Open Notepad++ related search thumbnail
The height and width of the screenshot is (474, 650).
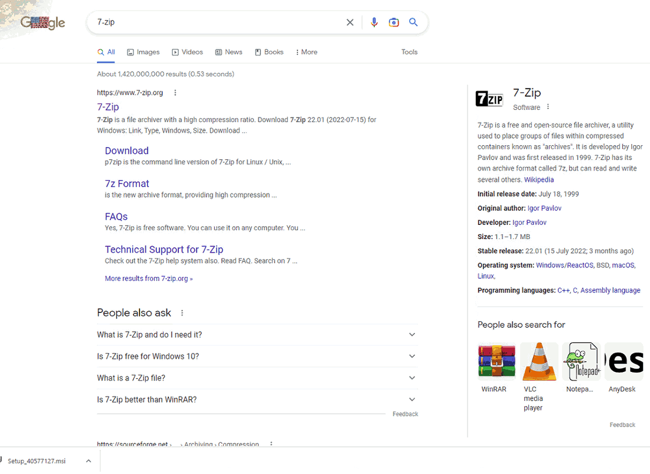(582, 362)
